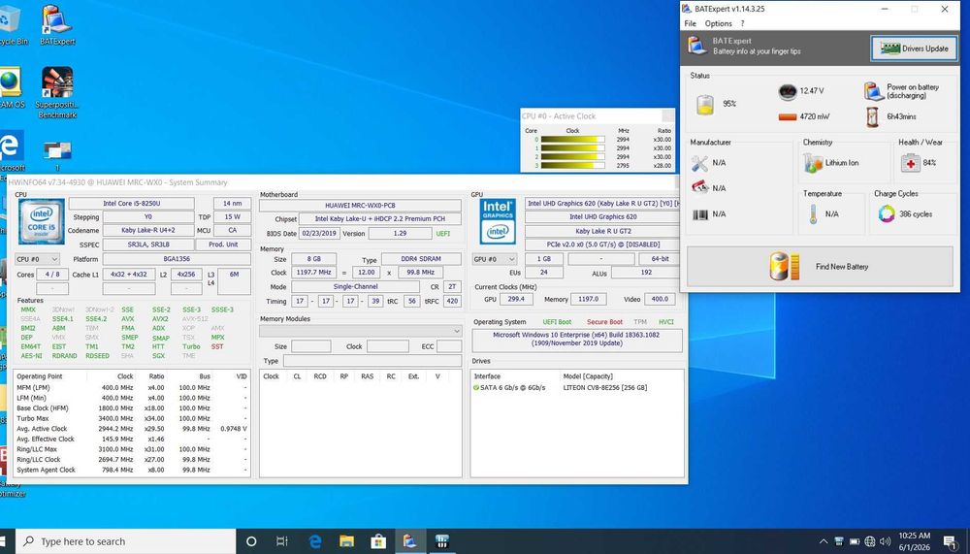970x554 pixels.
Task: Click the Core 1 clock bar in Active Clock
Action: 573,148
